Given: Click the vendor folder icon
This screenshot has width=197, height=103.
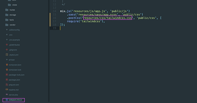Looking at the screenshot, I should pos(7,25).
